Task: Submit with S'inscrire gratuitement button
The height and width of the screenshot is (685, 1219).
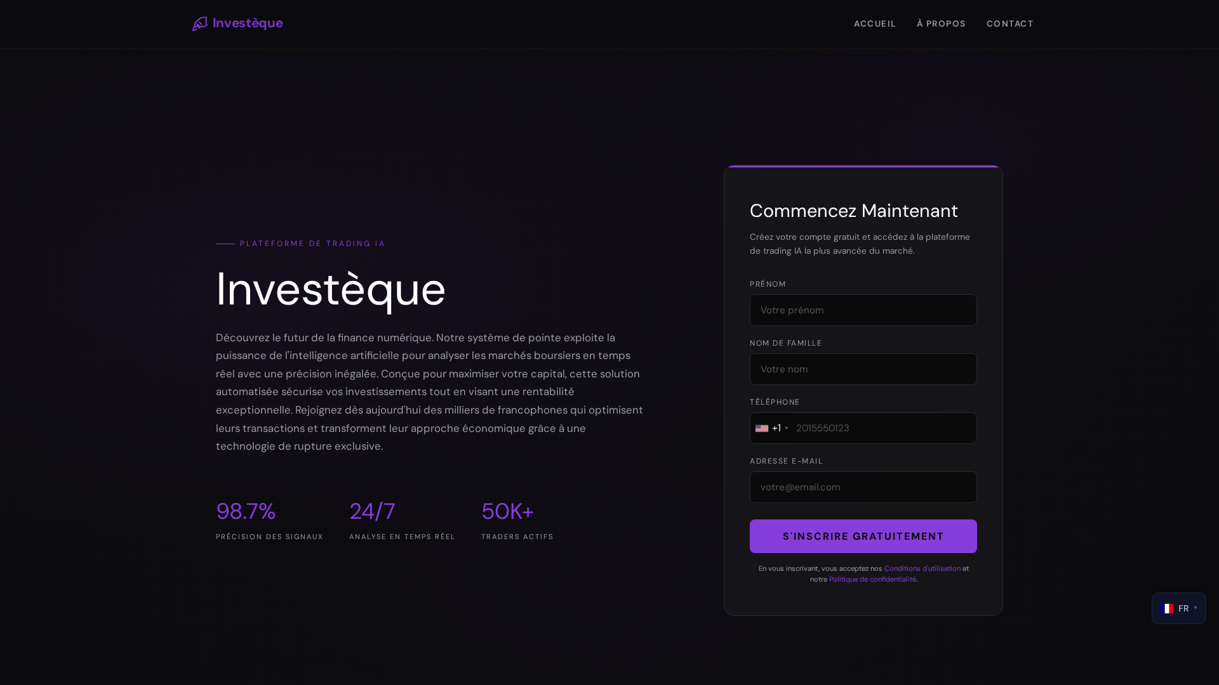Action: tap(863, 537)
